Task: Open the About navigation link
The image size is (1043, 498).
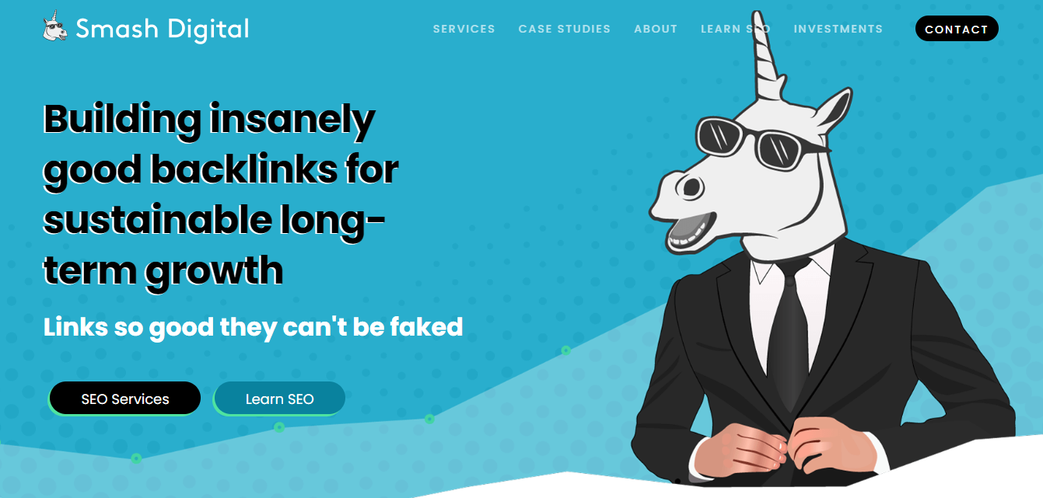Action: tap(656, 29)
